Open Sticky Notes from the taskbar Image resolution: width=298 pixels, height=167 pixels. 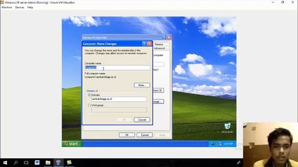click(x=69, y=162)
